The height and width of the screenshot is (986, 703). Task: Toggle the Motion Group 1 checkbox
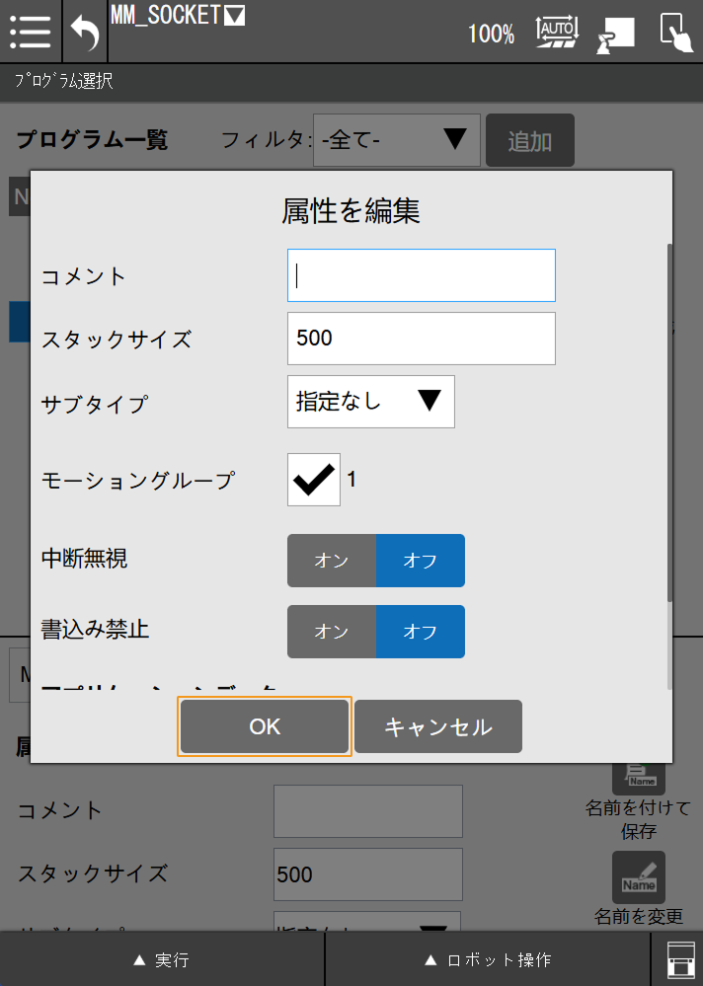(314, 480)
